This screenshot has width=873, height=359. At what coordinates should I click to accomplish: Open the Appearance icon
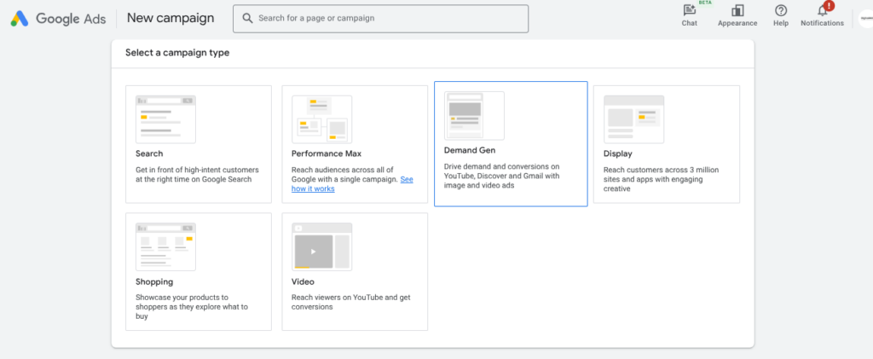tap(737, 10)
